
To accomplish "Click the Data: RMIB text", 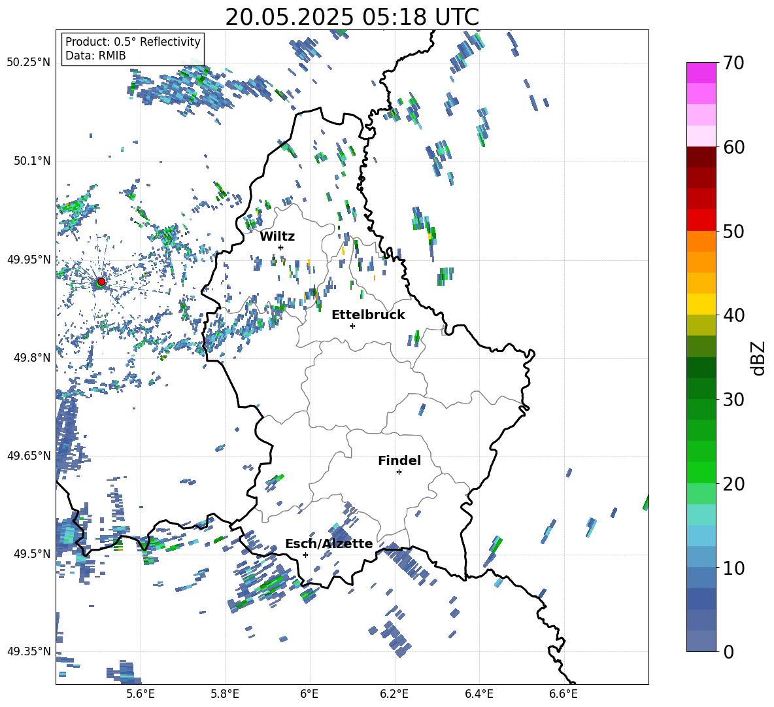I will 95,56.
